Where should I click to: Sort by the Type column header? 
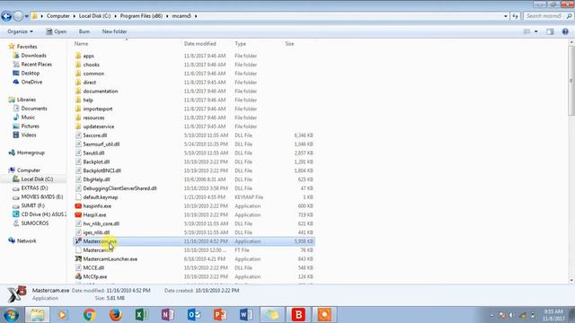(240, 44)
